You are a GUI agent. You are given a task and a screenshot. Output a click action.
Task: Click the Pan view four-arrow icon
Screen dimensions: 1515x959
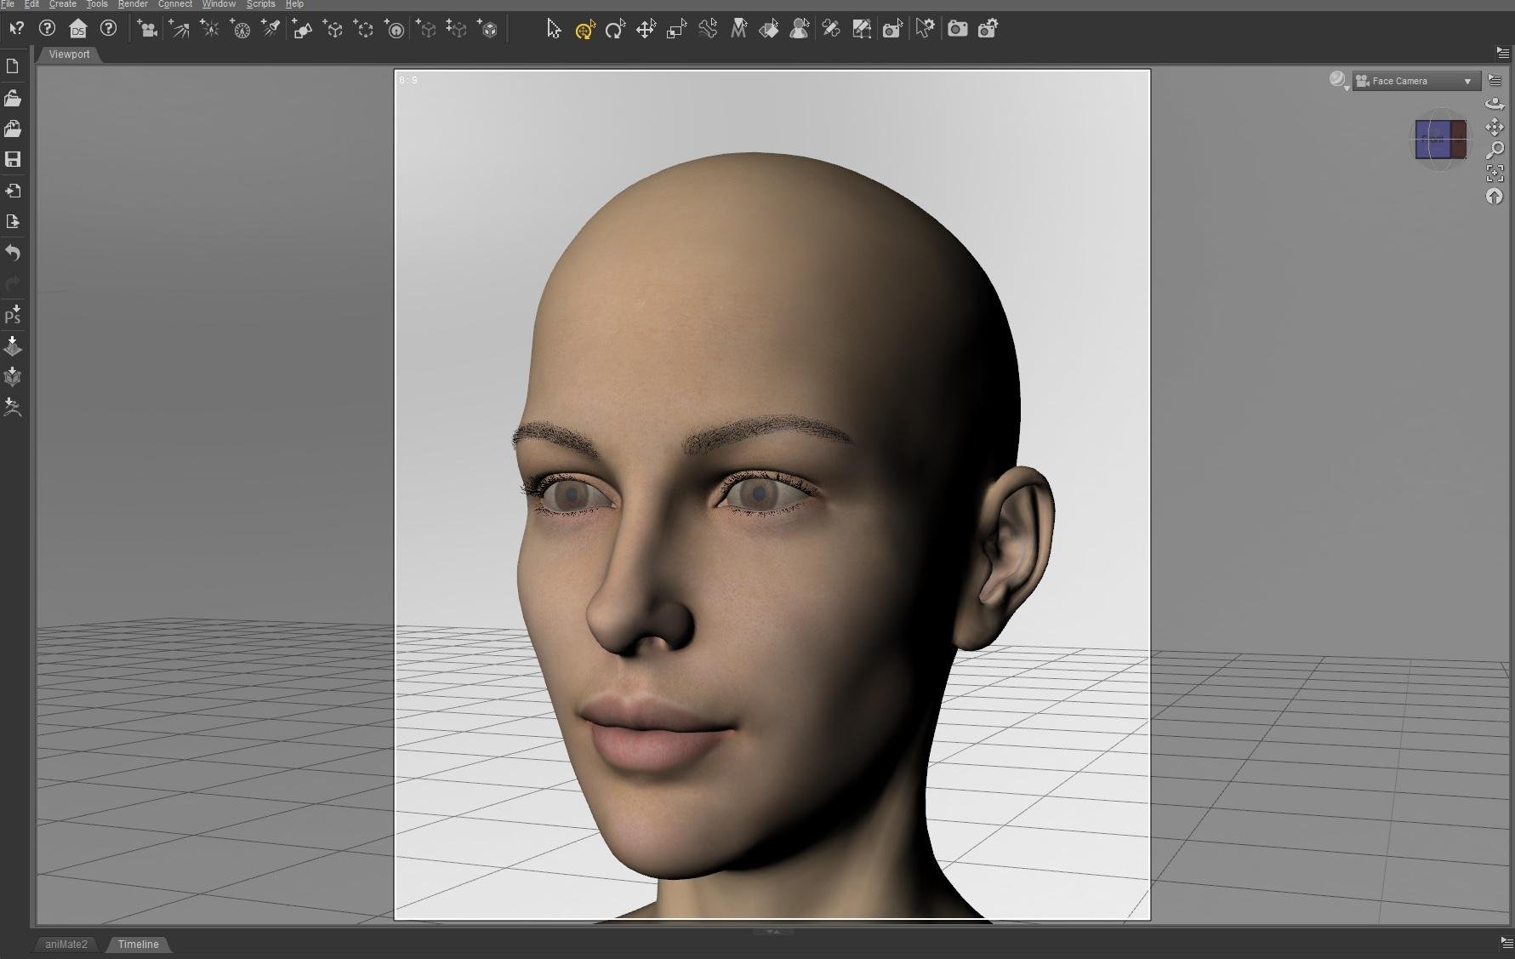point(1495,127)
